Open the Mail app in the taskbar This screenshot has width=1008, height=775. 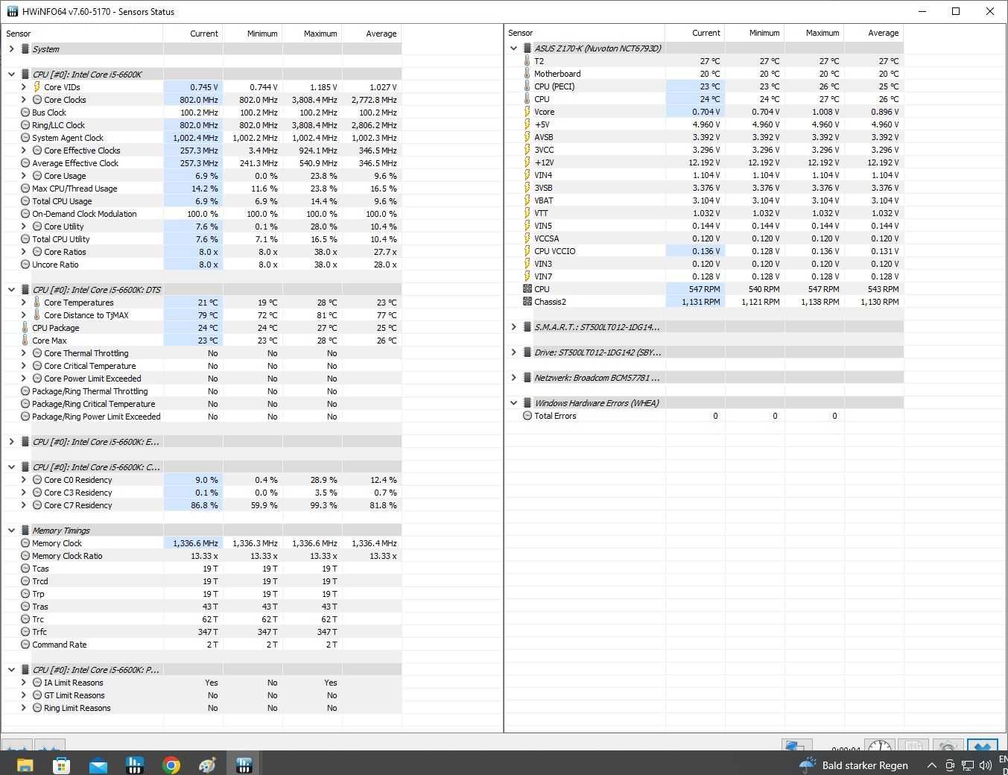click(98, 765)
